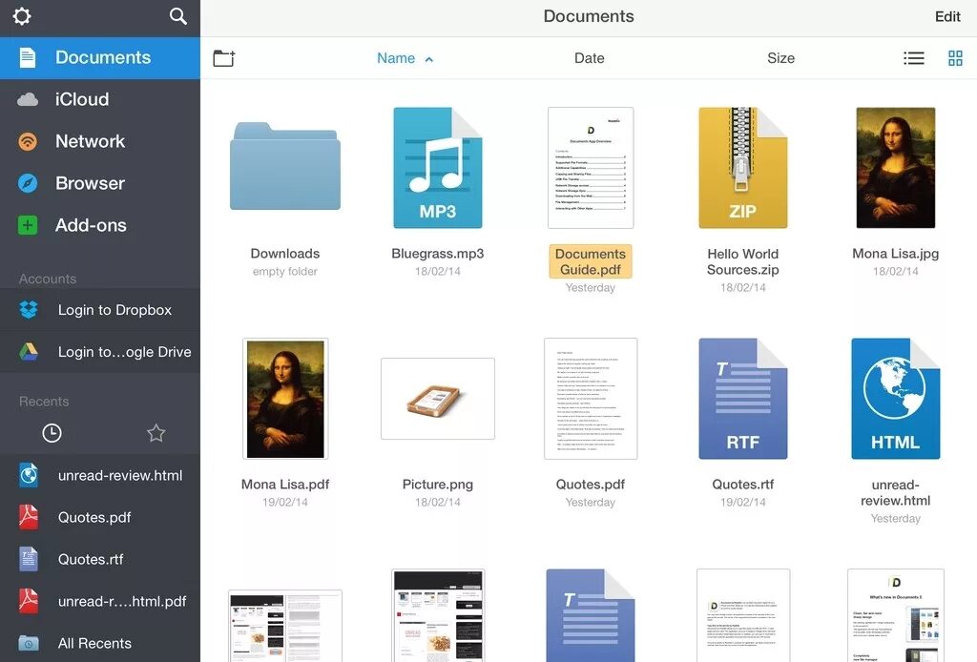Click the iCloud cloud icon

coord(28,99)
